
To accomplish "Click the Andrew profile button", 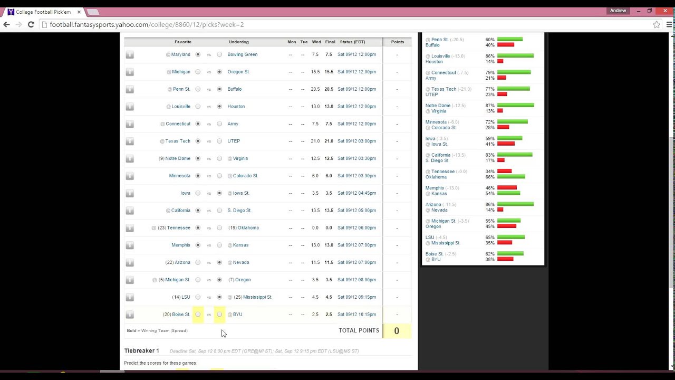I will point(618,11).
